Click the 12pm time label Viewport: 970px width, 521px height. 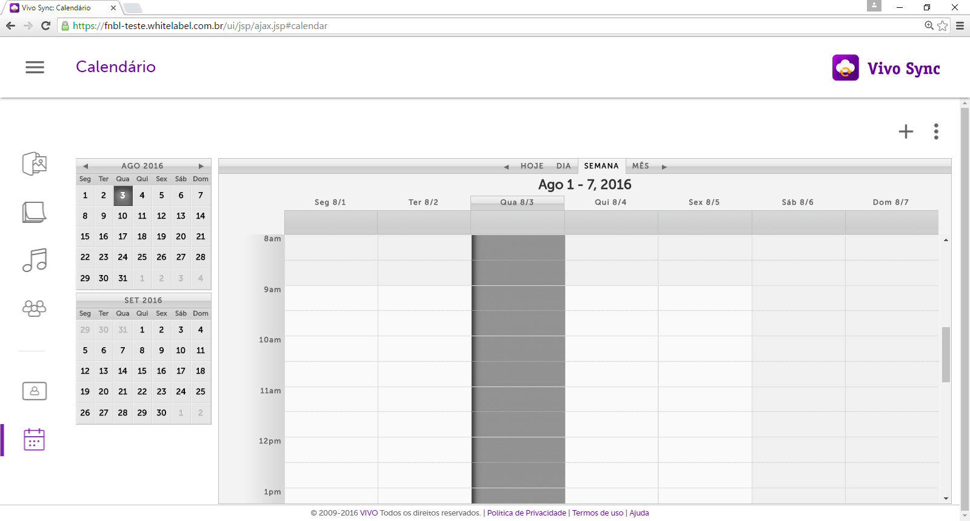point(270,441)
